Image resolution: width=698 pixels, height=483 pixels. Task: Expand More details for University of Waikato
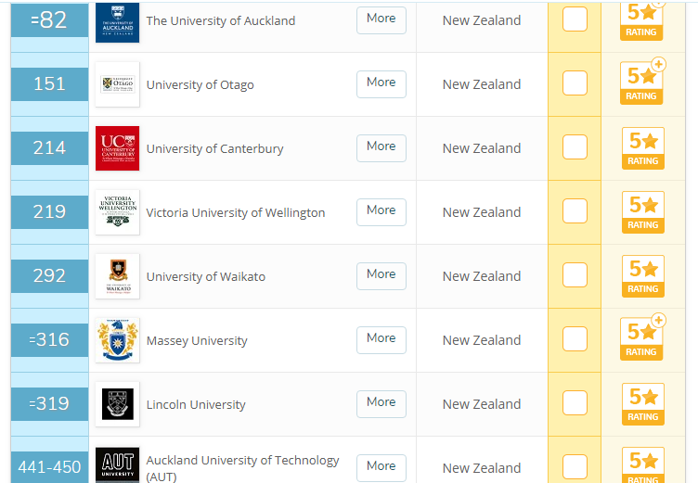381,275
